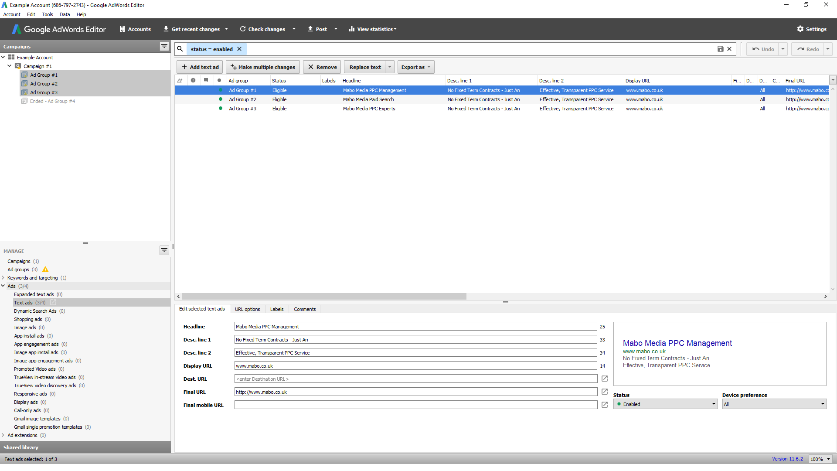Click Replace text
This screenshot has width=837, height=471.
pyautogui.click(x=365, y=67)
